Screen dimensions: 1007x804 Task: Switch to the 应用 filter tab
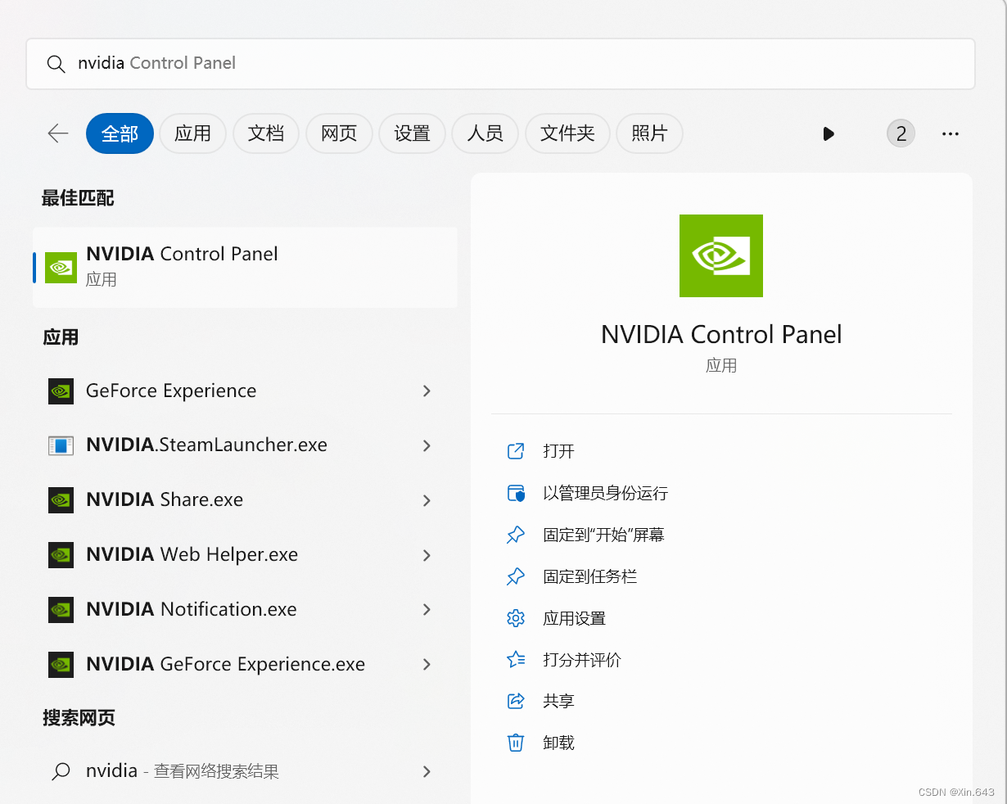click(192, 133)
